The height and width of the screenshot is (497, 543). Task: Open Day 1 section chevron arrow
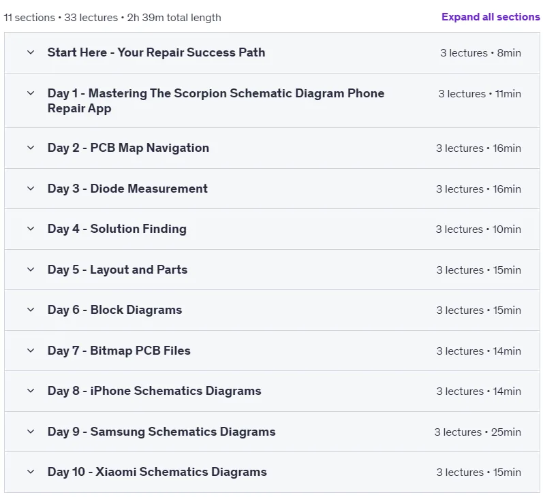[31, 93]
